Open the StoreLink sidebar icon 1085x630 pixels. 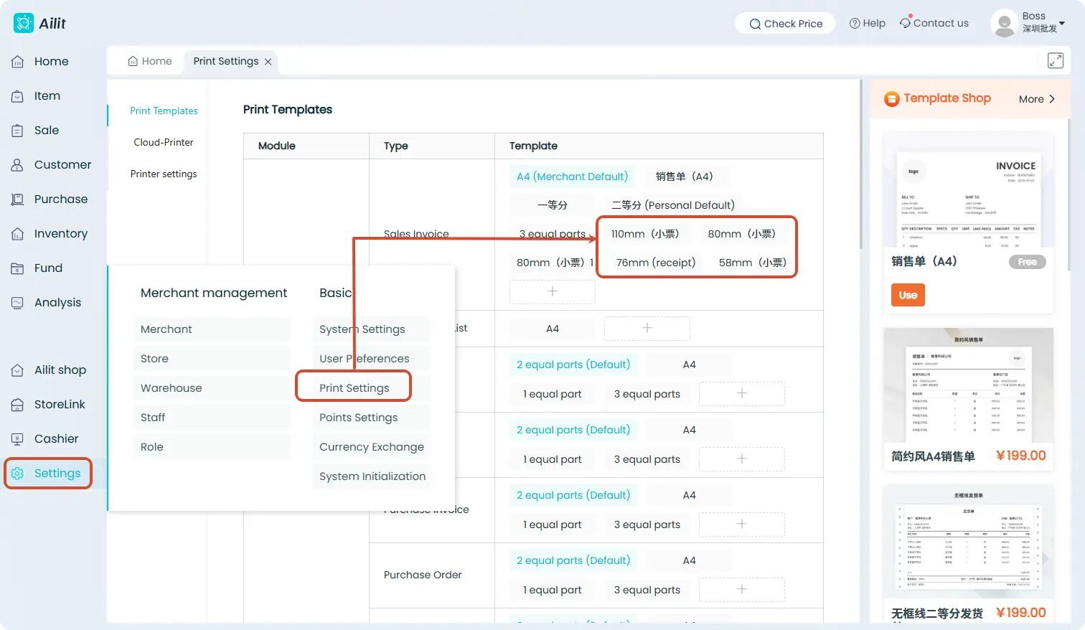[18, 405]
